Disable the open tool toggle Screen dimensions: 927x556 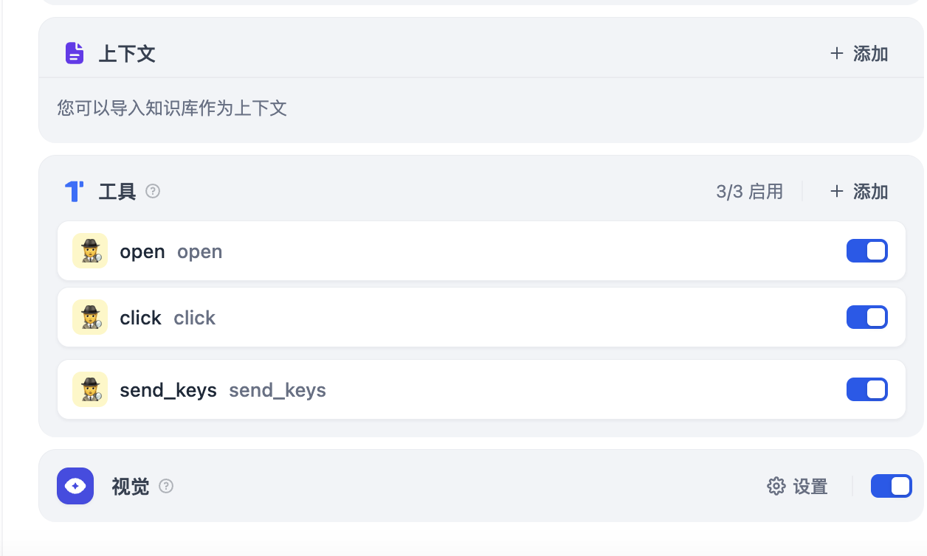point(866,251)
